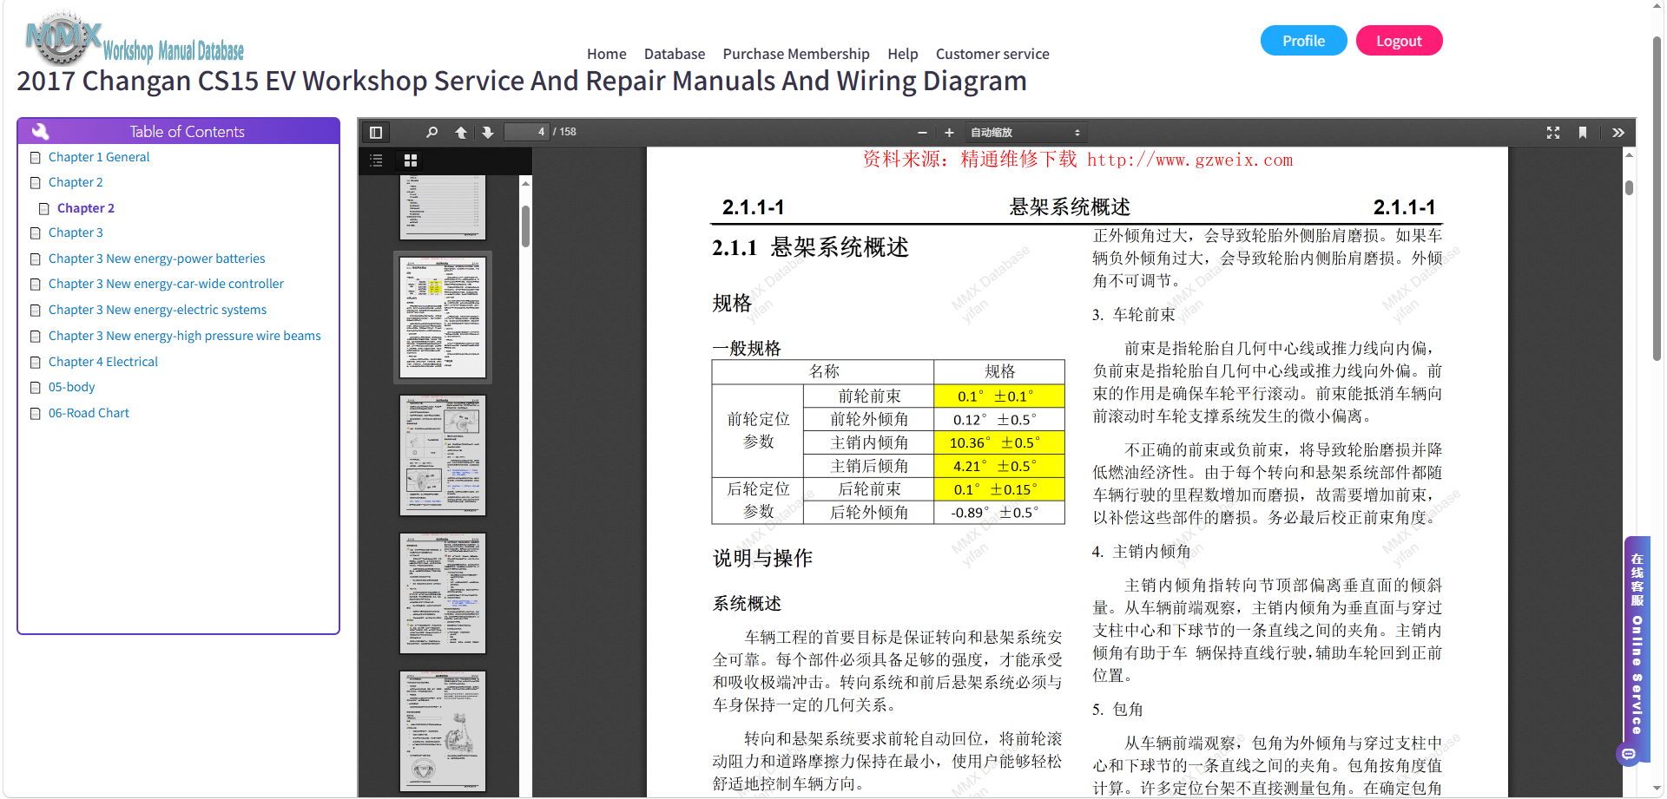Click the bookmark icon in PDF toolbar
This screenshot has width=1667, height=799.
click(x=1583, y=133)
